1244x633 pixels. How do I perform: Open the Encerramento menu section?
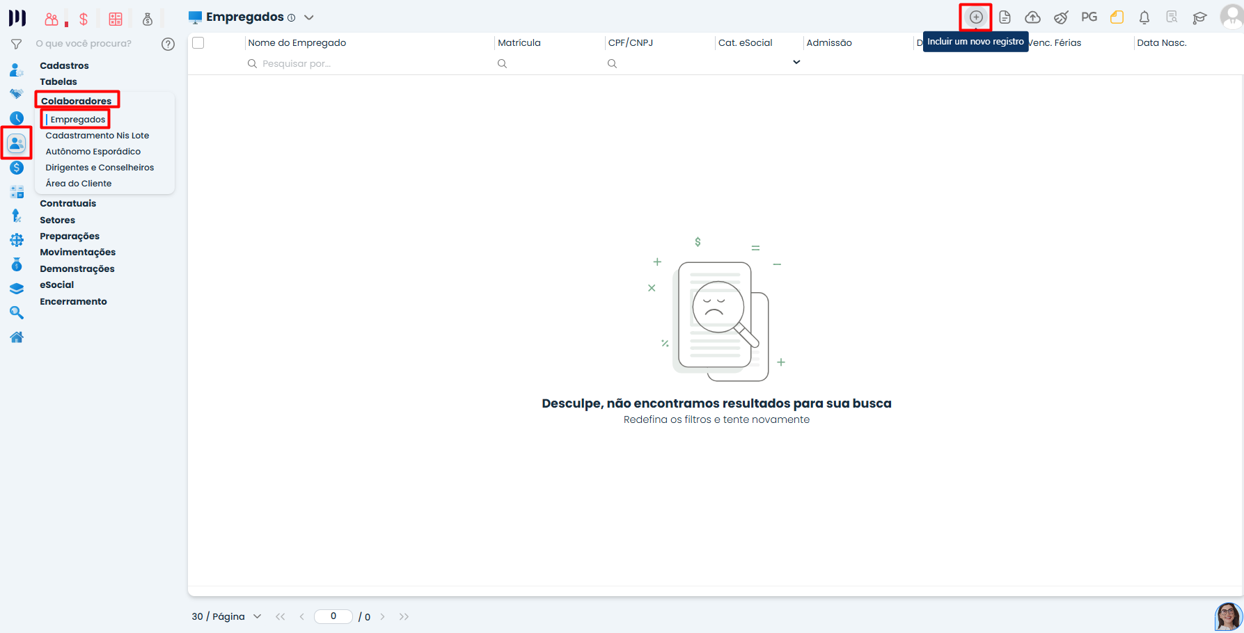coord(73,301)
